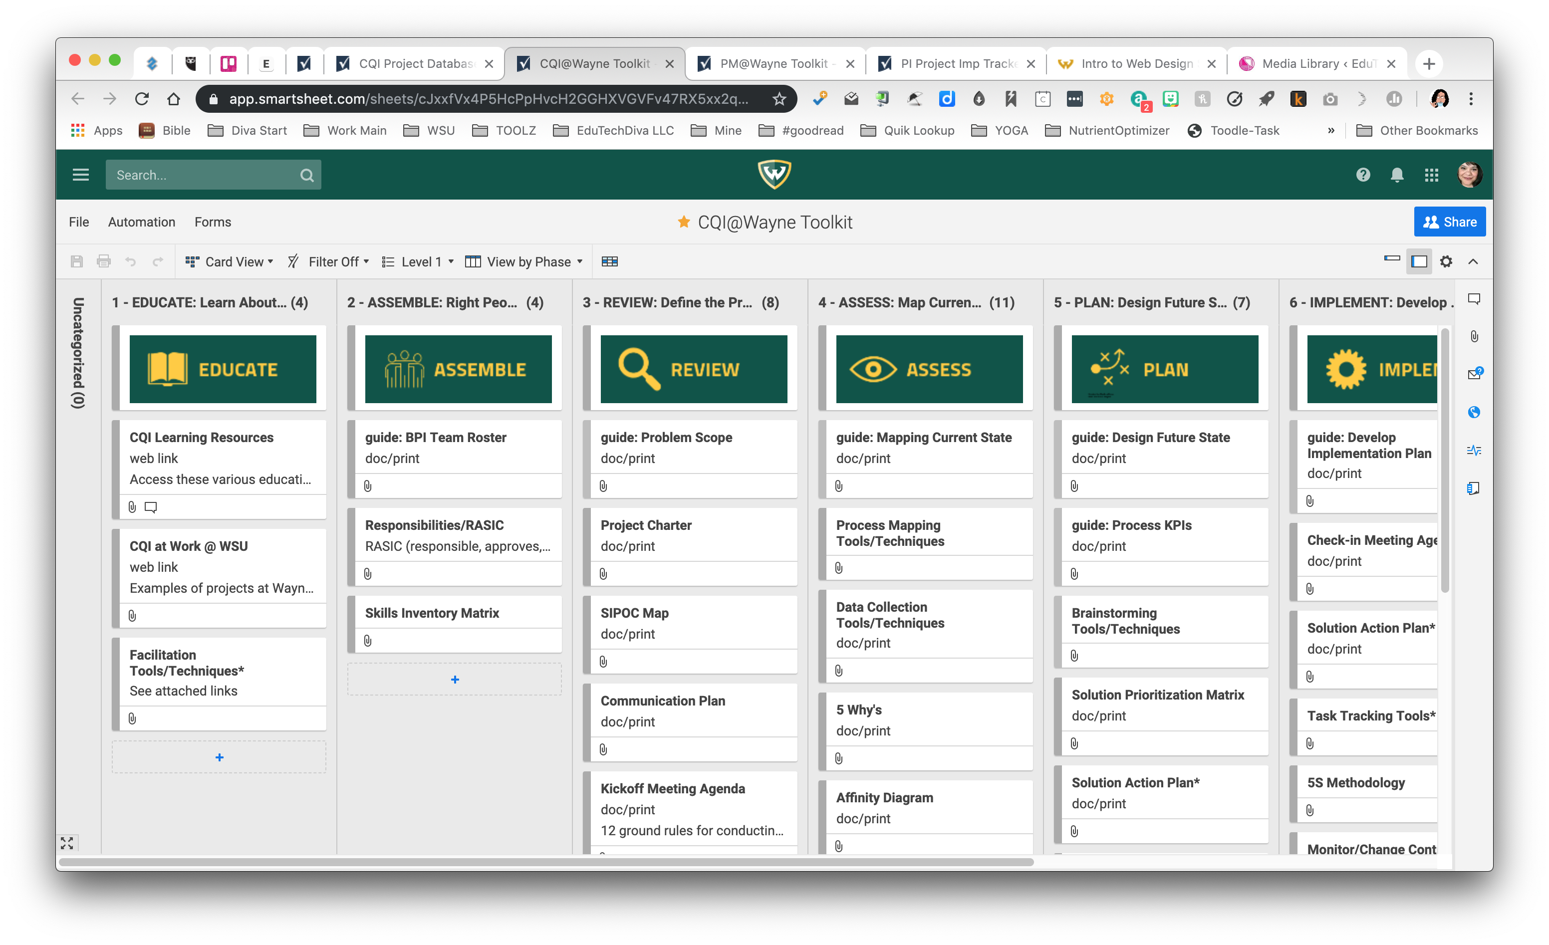Viewport: 1549px width, 945px height.
Task: Switch to PM@Wayne Toolkit browser tab
Action: pos(773,63)
